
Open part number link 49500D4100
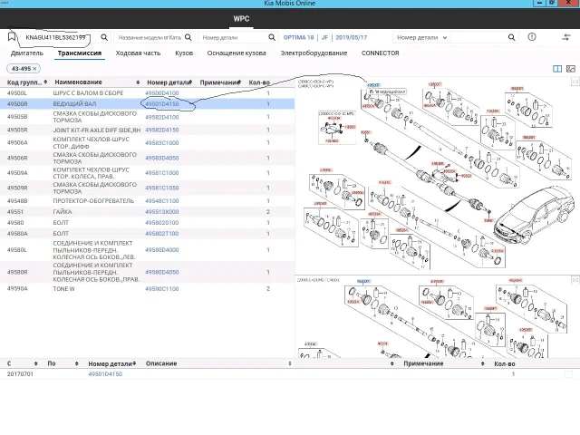coord(162,93)
